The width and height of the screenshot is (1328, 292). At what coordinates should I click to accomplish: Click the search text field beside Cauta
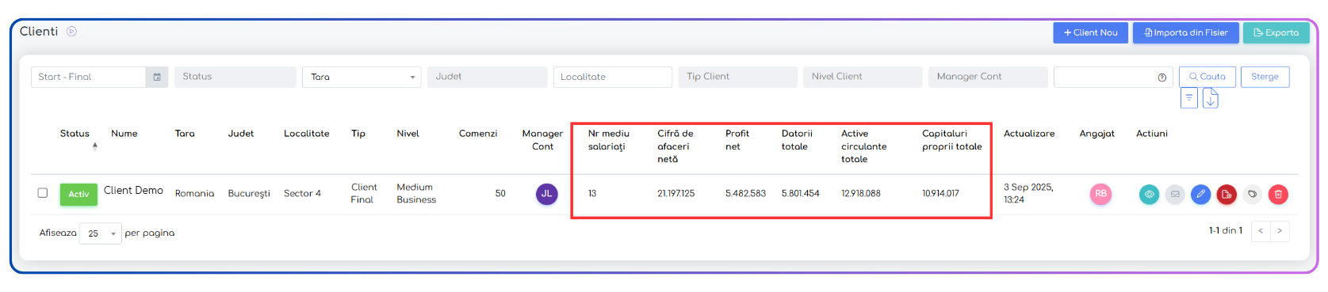point(1112,77)
